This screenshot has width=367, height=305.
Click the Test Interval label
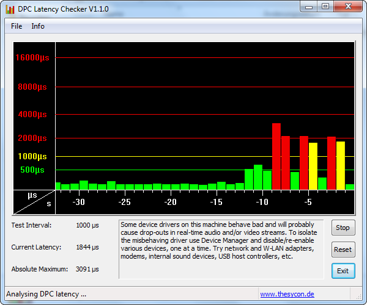[x=31, y=225]
